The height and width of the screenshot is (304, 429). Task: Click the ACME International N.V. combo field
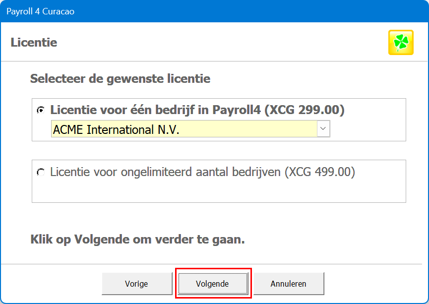[184, 129]
